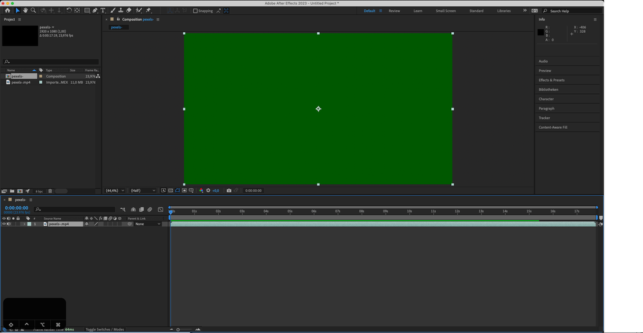Toggle mask and shape path visibility
Image resolution: width=643 pixels, height=333 pixels.
pyautogui.click(x=178, y=191)
